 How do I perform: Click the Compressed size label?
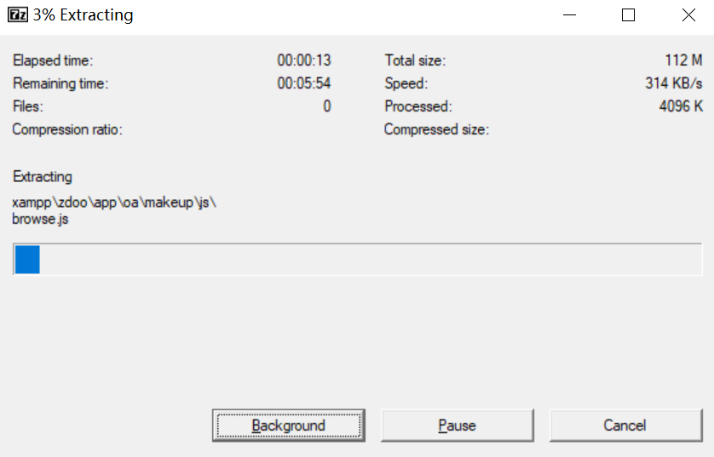pyautogui.click(x=436, y=129)
